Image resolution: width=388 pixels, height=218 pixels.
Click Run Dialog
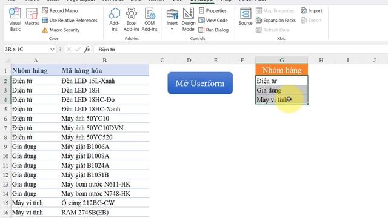tap(213, 30)
